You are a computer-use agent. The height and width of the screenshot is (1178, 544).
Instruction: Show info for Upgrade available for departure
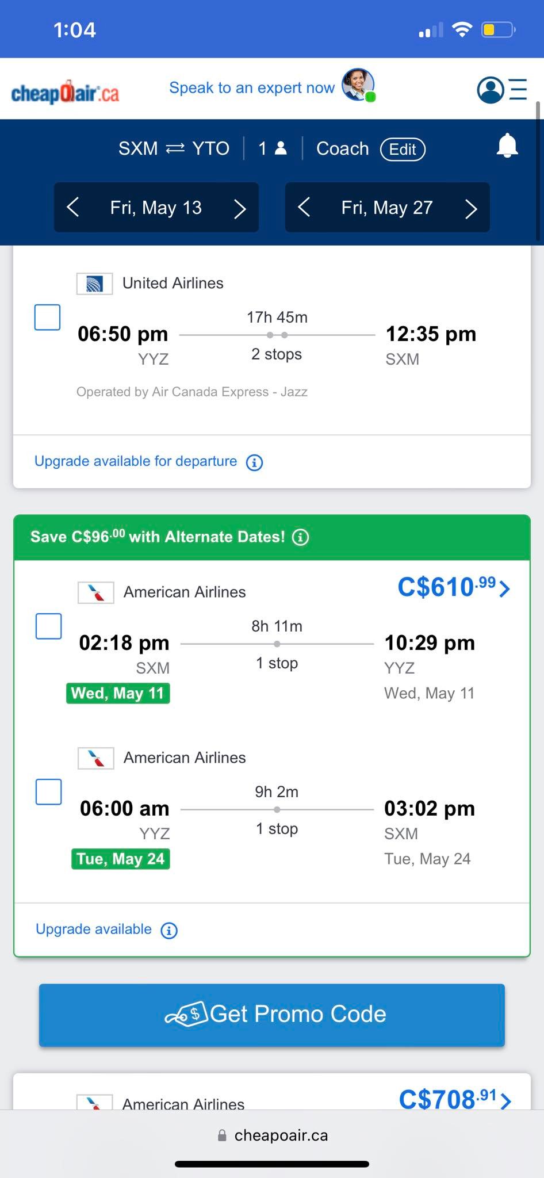(255, 462)
